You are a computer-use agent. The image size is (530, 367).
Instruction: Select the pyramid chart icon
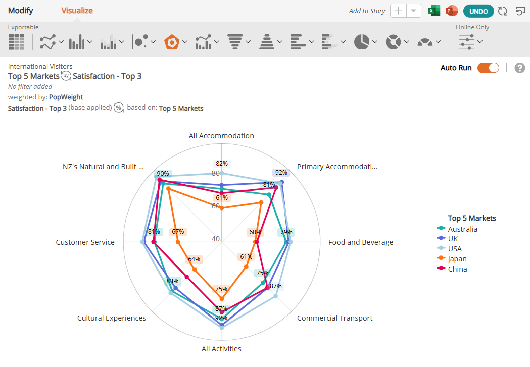(267, 42)
